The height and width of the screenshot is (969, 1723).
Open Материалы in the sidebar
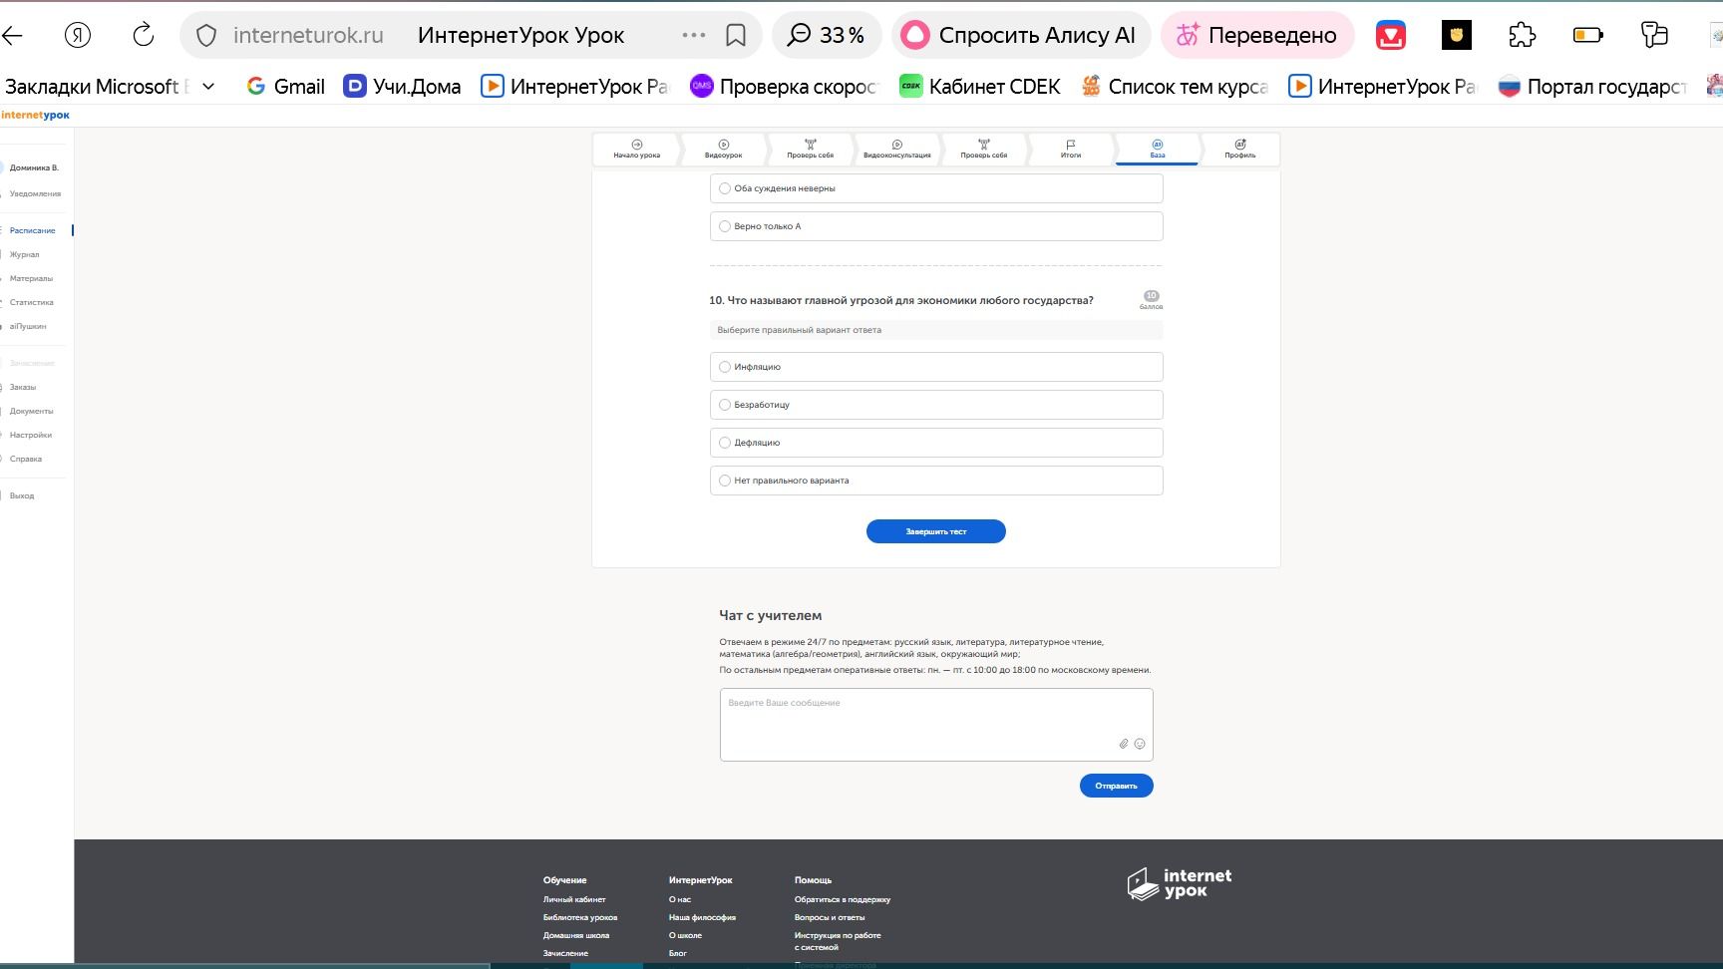click(x=31, y=278)
